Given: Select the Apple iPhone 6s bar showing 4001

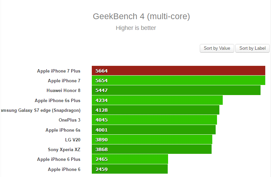Looking at the screenshot, I should click(154, 130).
